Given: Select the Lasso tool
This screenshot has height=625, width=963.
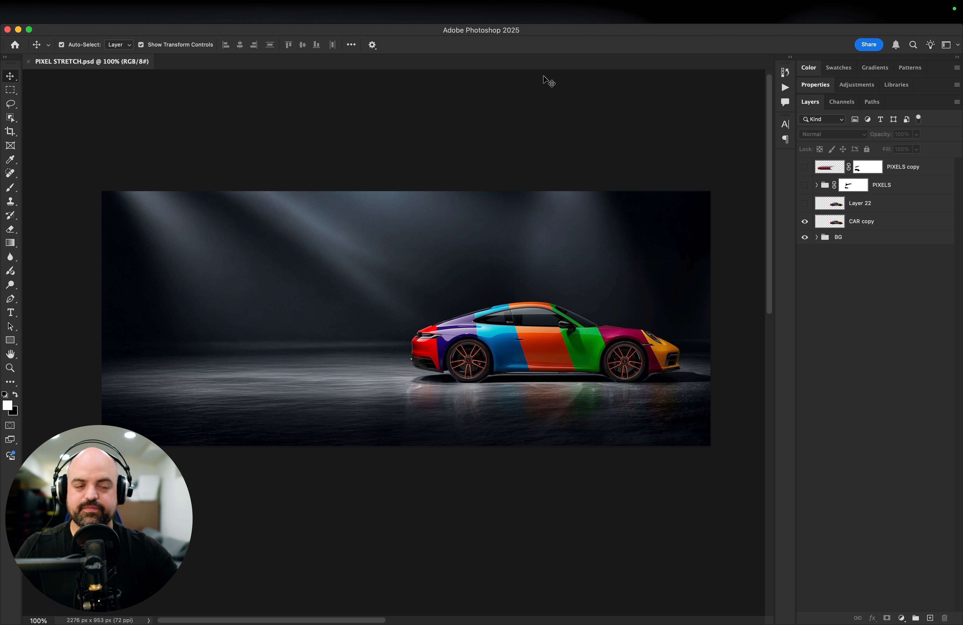Looking at the screenshot, I should (10, 104).
